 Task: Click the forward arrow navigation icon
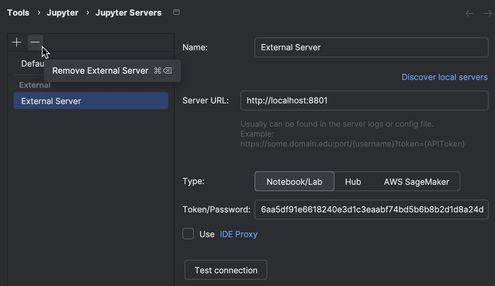pos(488,13)
